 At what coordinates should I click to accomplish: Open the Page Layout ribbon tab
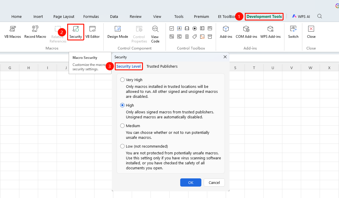[x=64, y=17]
